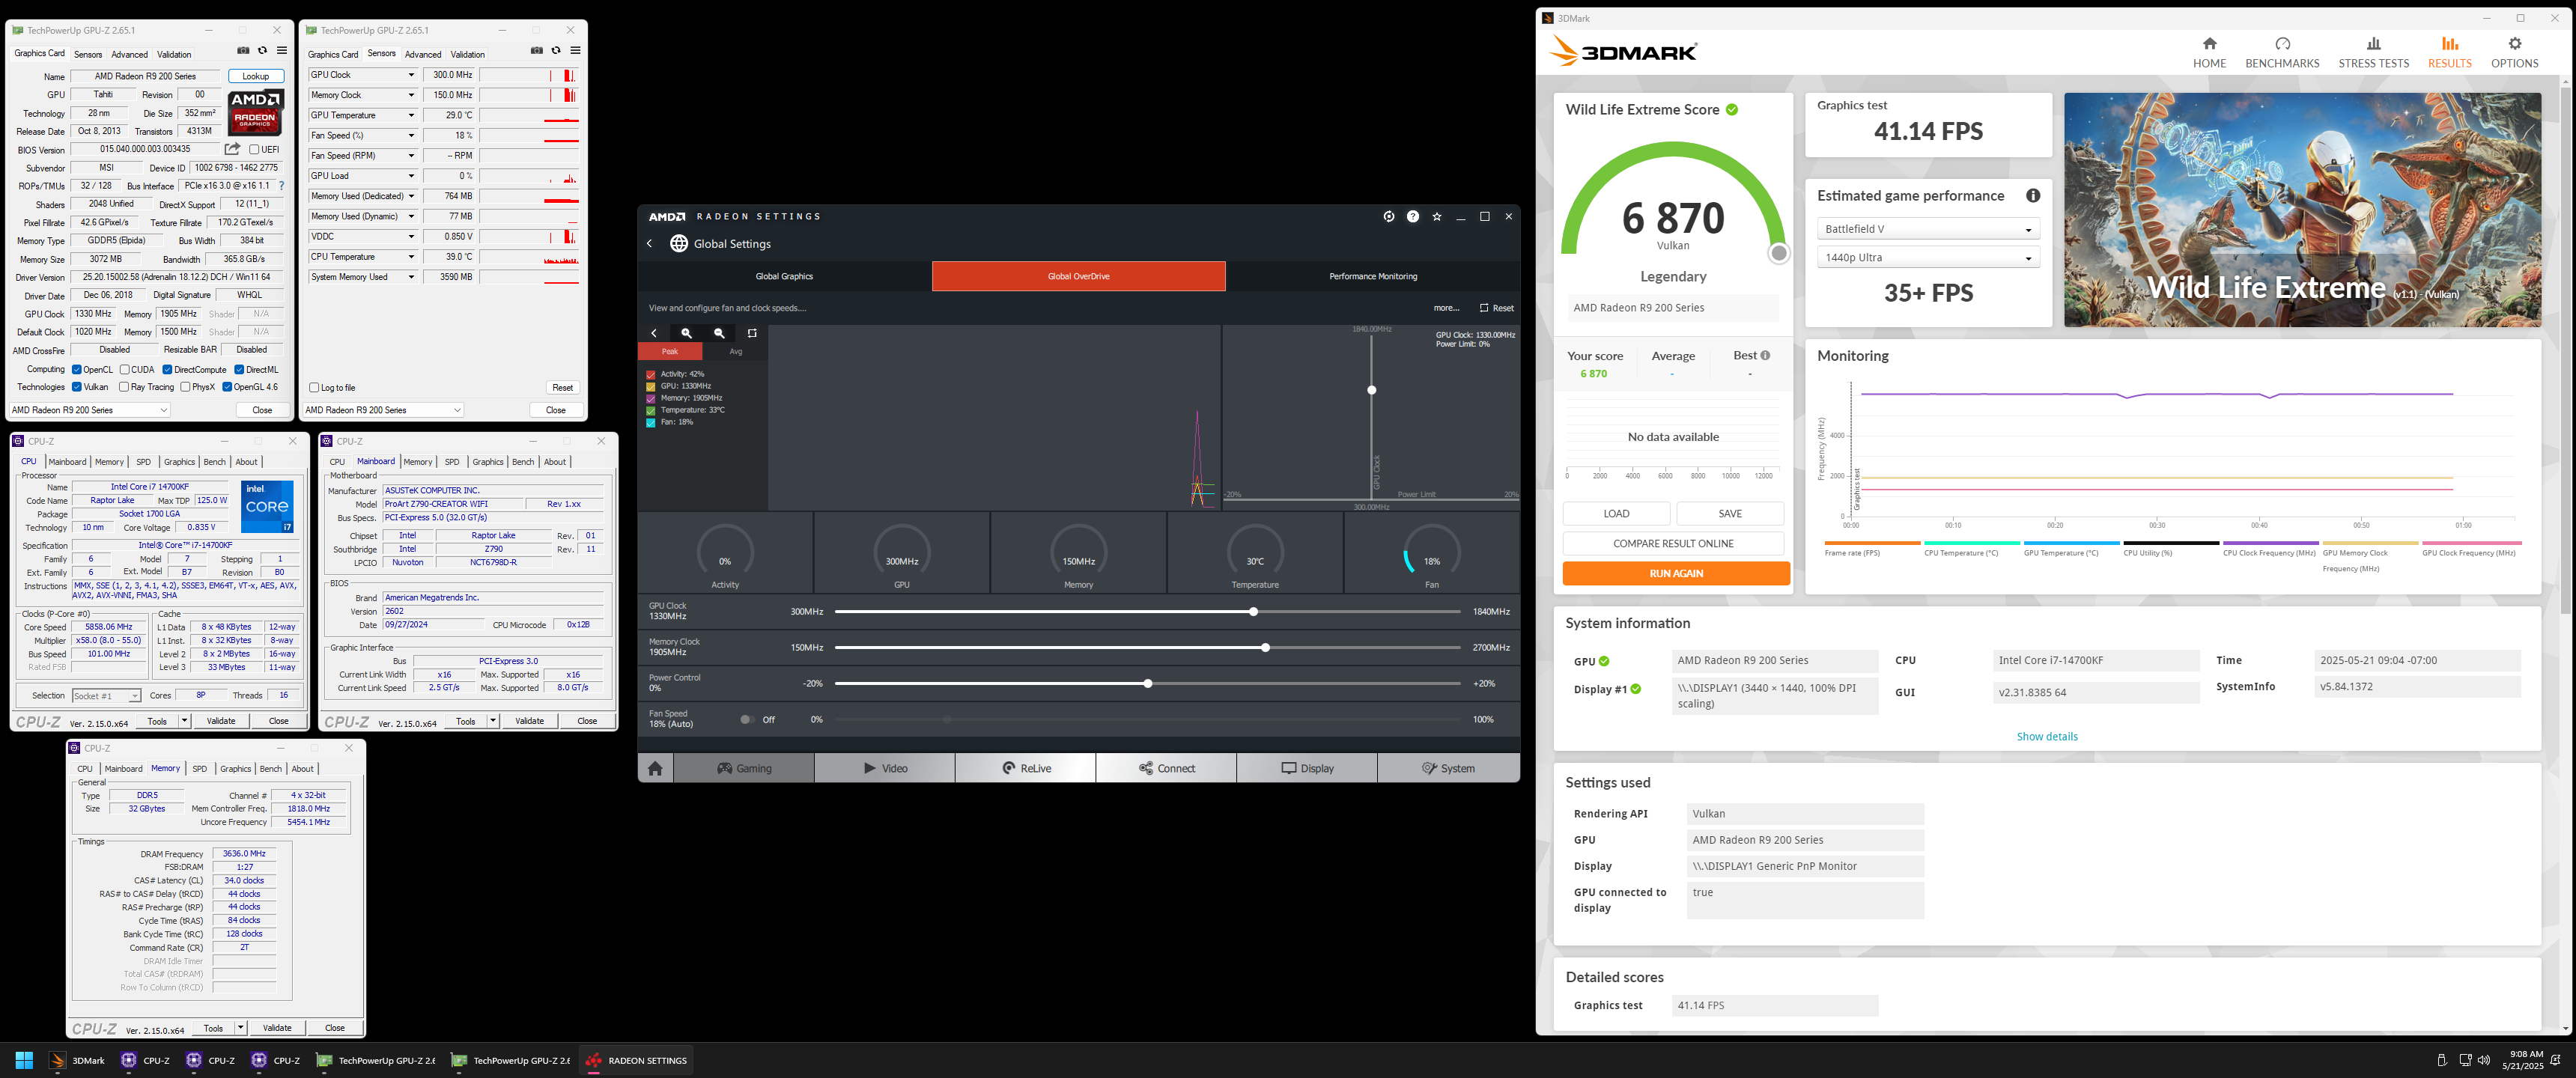Uncheck Activity in OverDrive graph legend
This screenshot has width=2576, height=1078.
[x=651, y=374]
